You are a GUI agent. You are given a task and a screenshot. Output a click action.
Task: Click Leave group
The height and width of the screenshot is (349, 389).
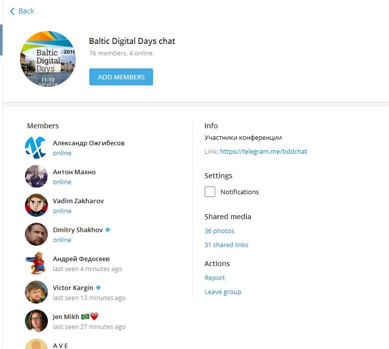223,292
